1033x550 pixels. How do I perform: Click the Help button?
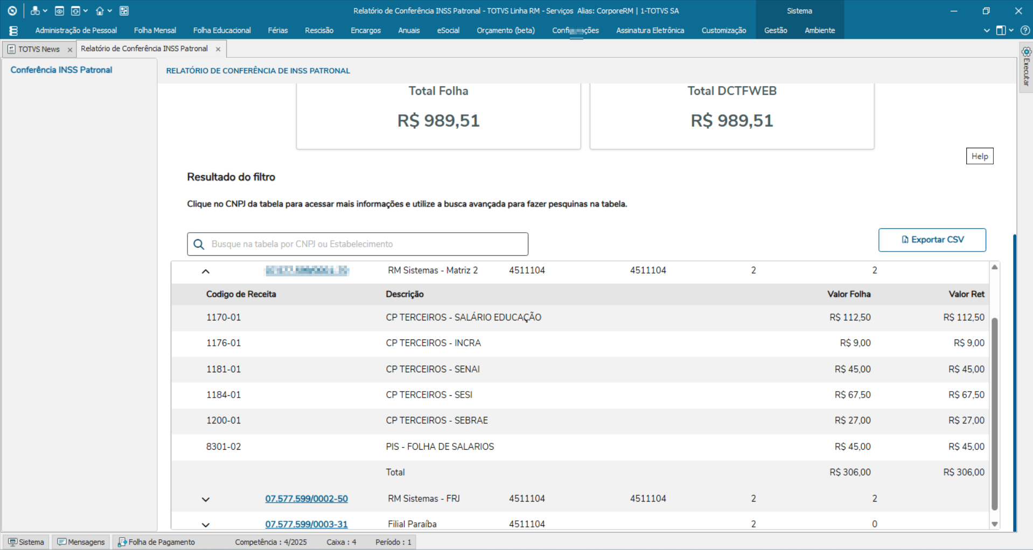[x=980, y=156]
